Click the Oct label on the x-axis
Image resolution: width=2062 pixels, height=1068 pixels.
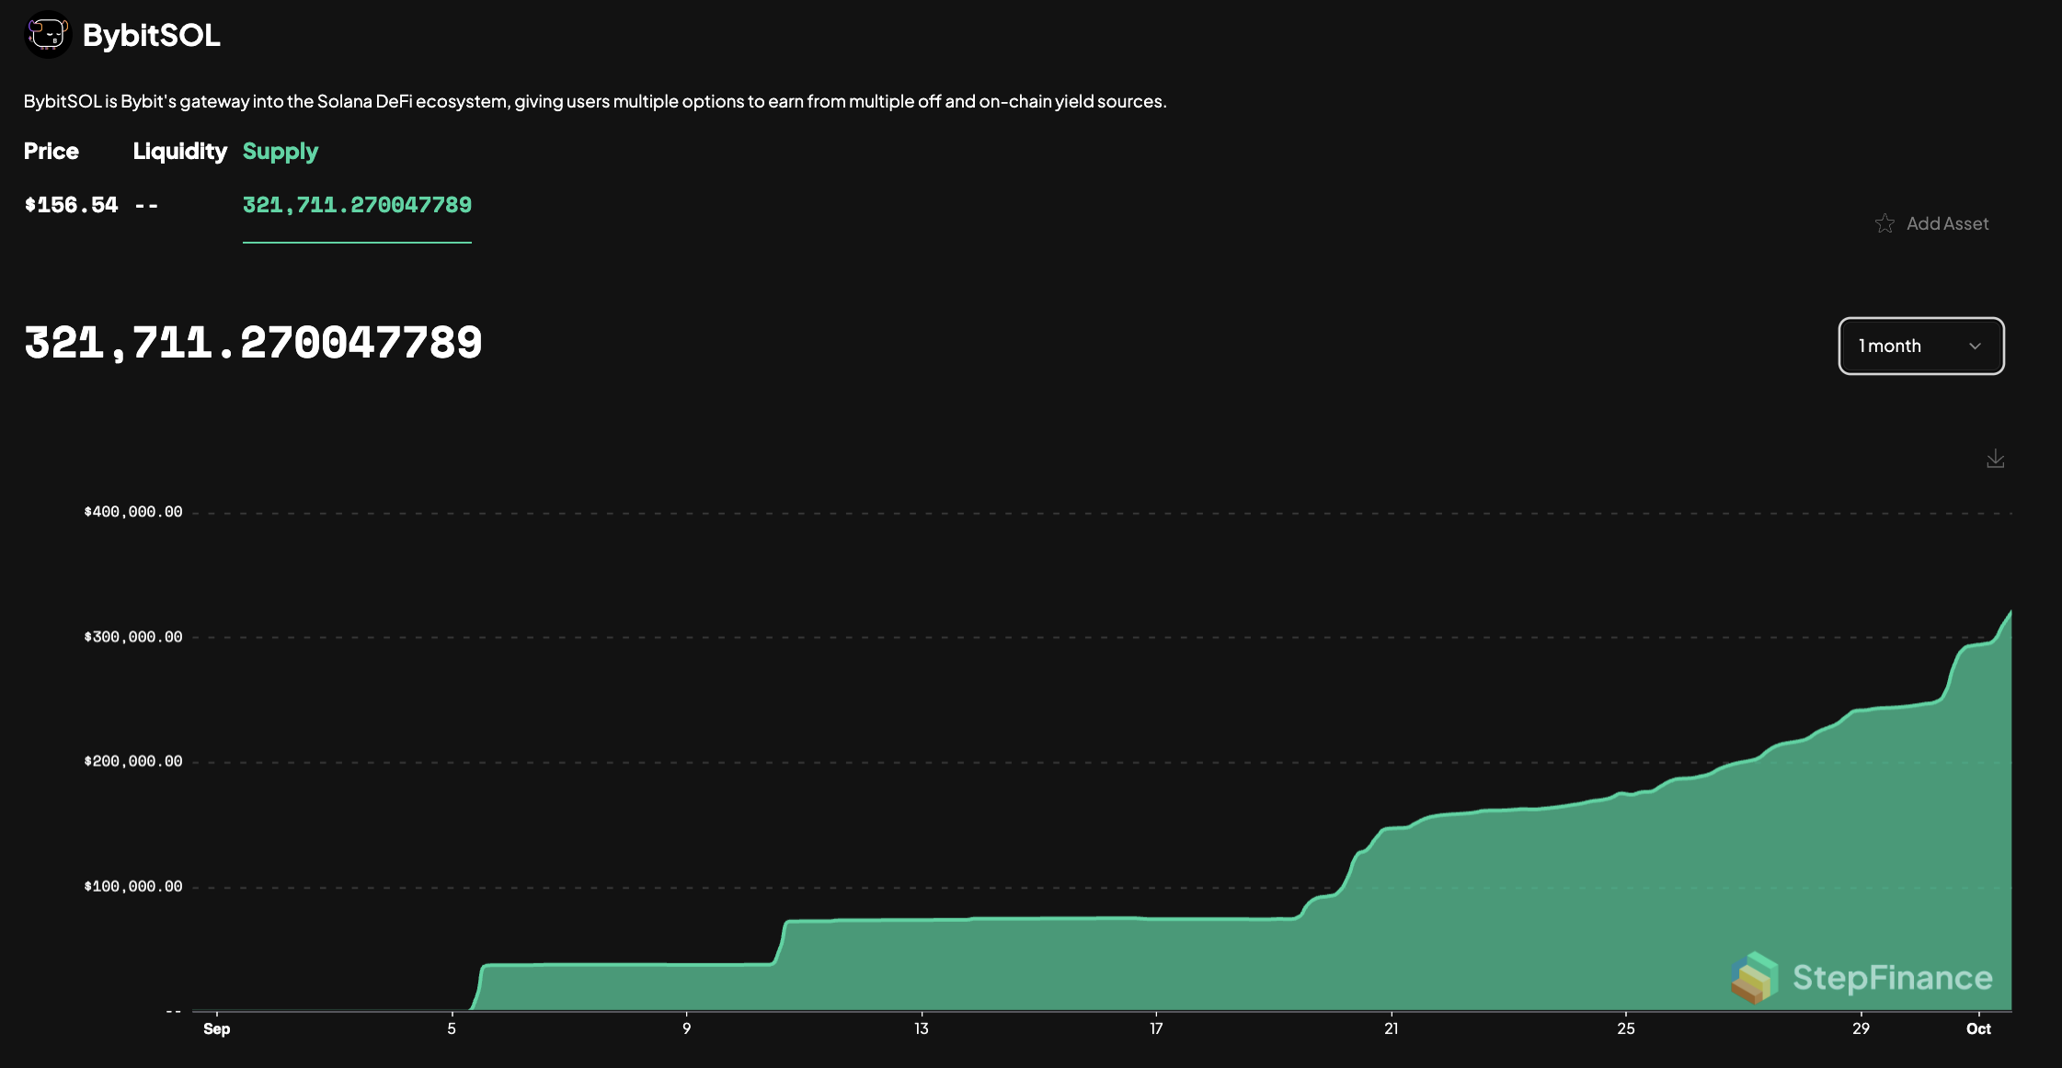(x=1978, y=1028)
